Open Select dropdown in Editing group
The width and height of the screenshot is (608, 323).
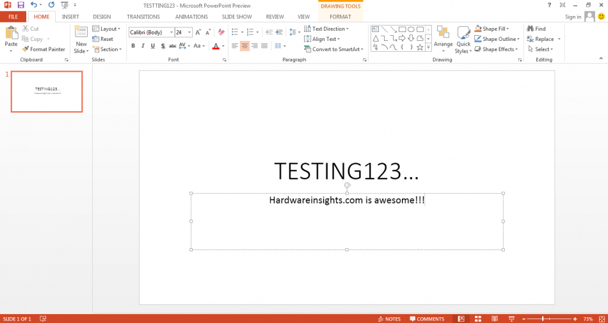tap(540, 49)
